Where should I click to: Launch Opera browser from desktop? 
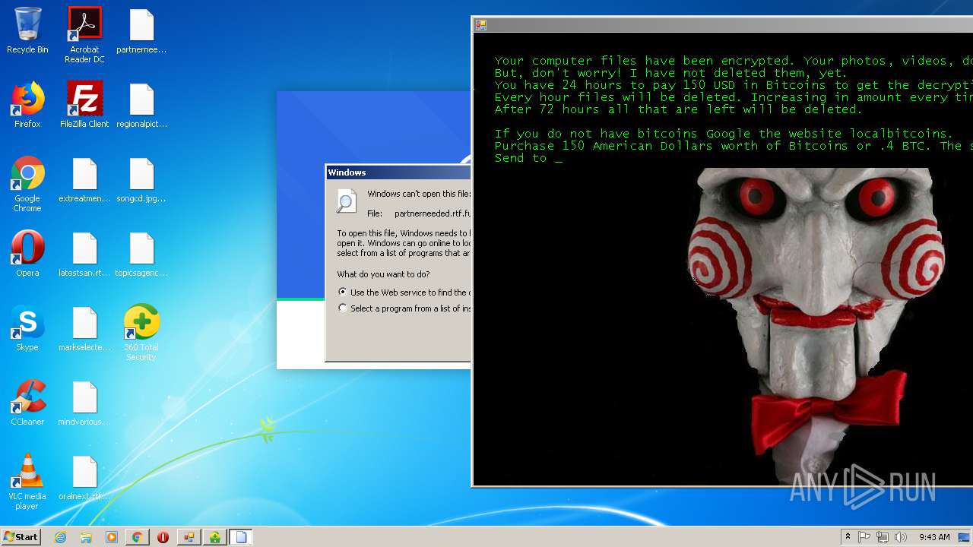point(27,255)
